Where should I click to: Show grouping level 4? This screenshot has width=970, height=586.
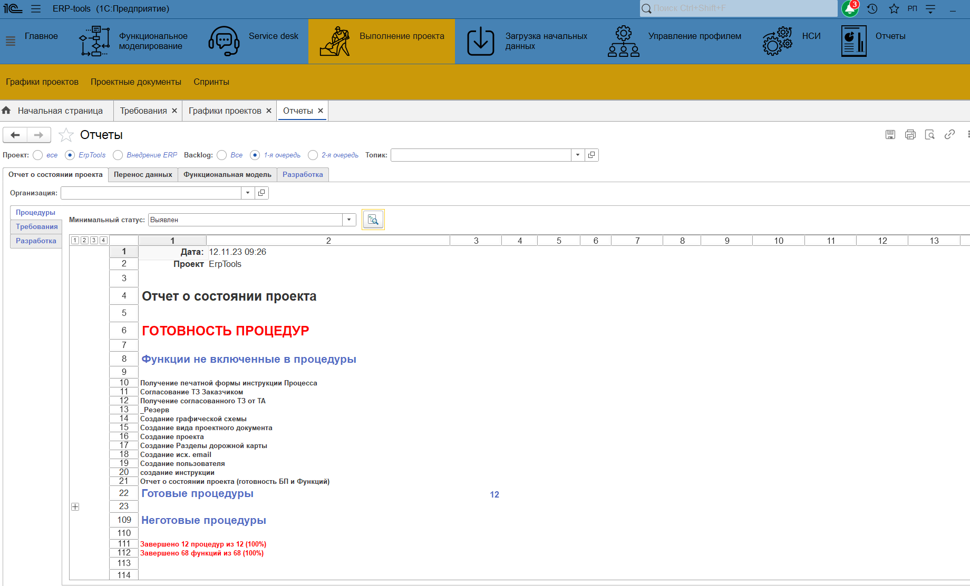[103, 240]
